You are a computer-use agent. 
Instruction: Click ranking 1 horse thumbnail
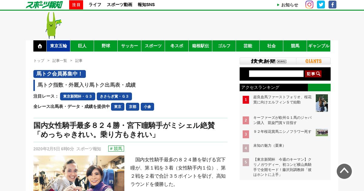[x=322, y=103]
